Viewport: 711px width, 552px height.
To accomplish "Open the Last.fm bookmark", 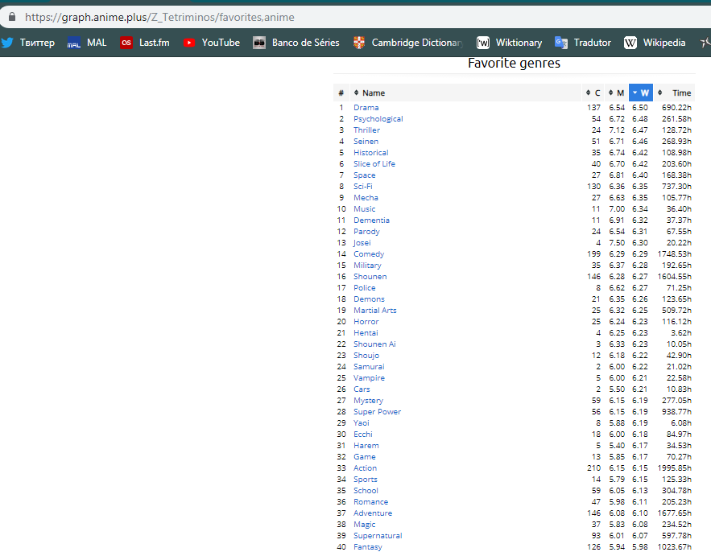I will (145, 43).
